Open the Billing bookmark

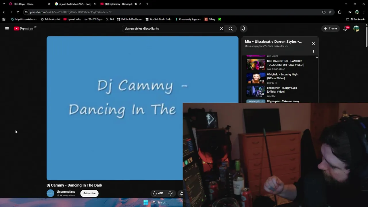210,19
